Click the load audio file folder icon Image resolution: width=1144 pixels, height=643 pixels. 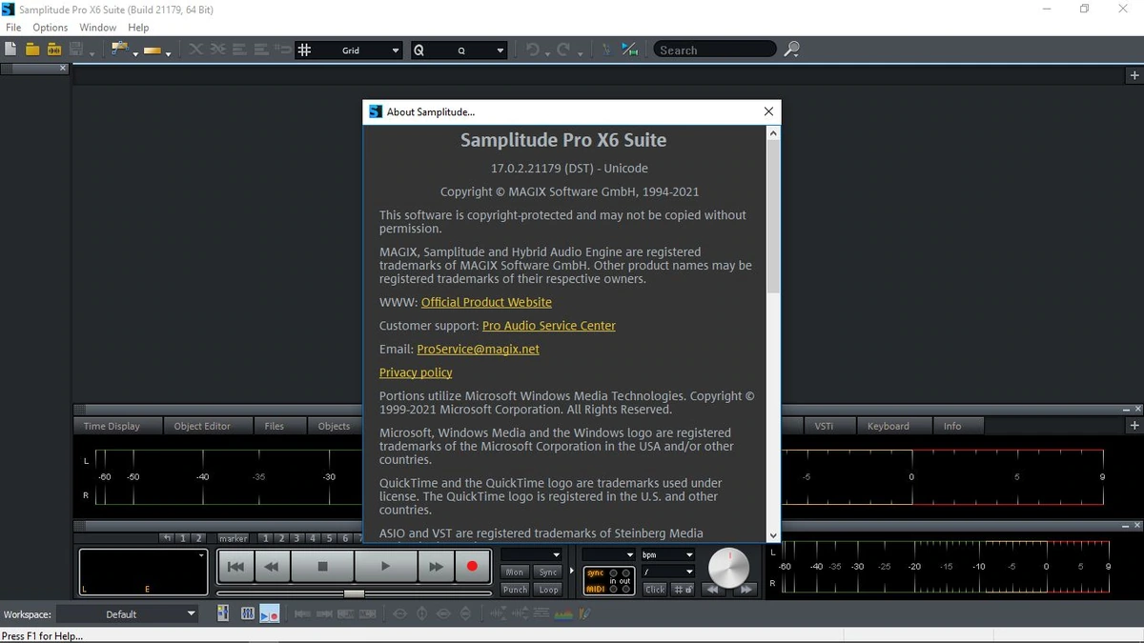[x=54, y=50]
